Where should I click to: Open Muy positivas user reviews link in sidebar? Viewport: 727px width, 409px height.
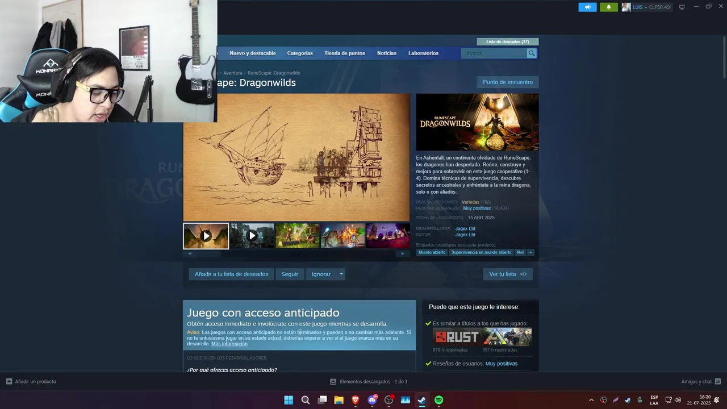pos(502,364)
